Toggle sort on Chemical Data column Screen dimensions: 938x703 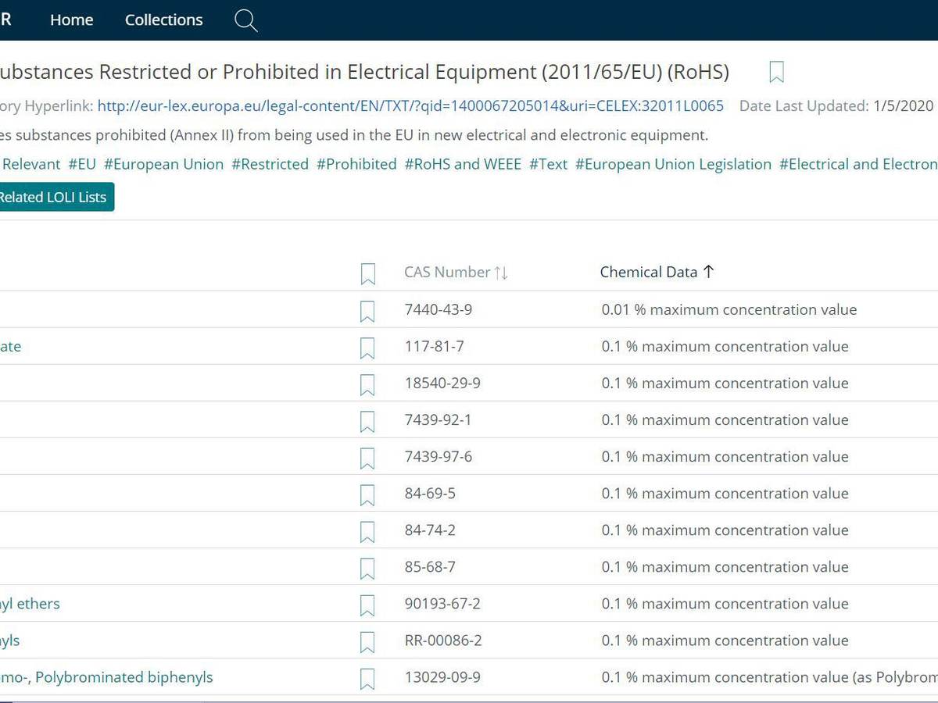click(x=657, y=272)
